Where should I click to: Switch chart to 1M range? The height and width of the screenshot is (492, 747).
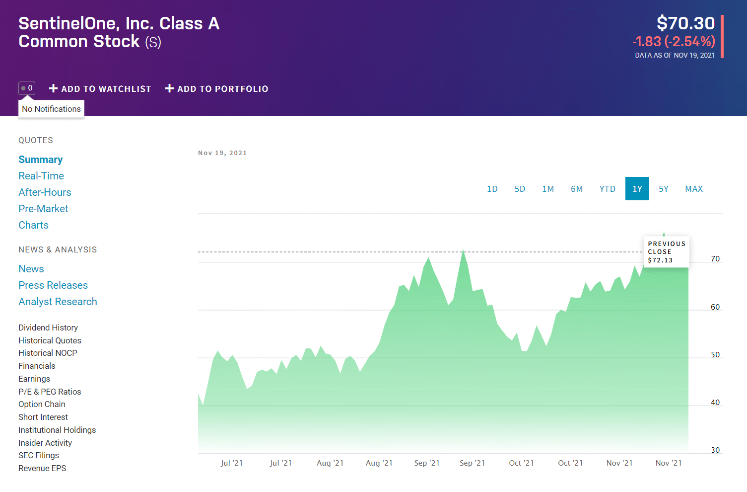pos(548,189)
